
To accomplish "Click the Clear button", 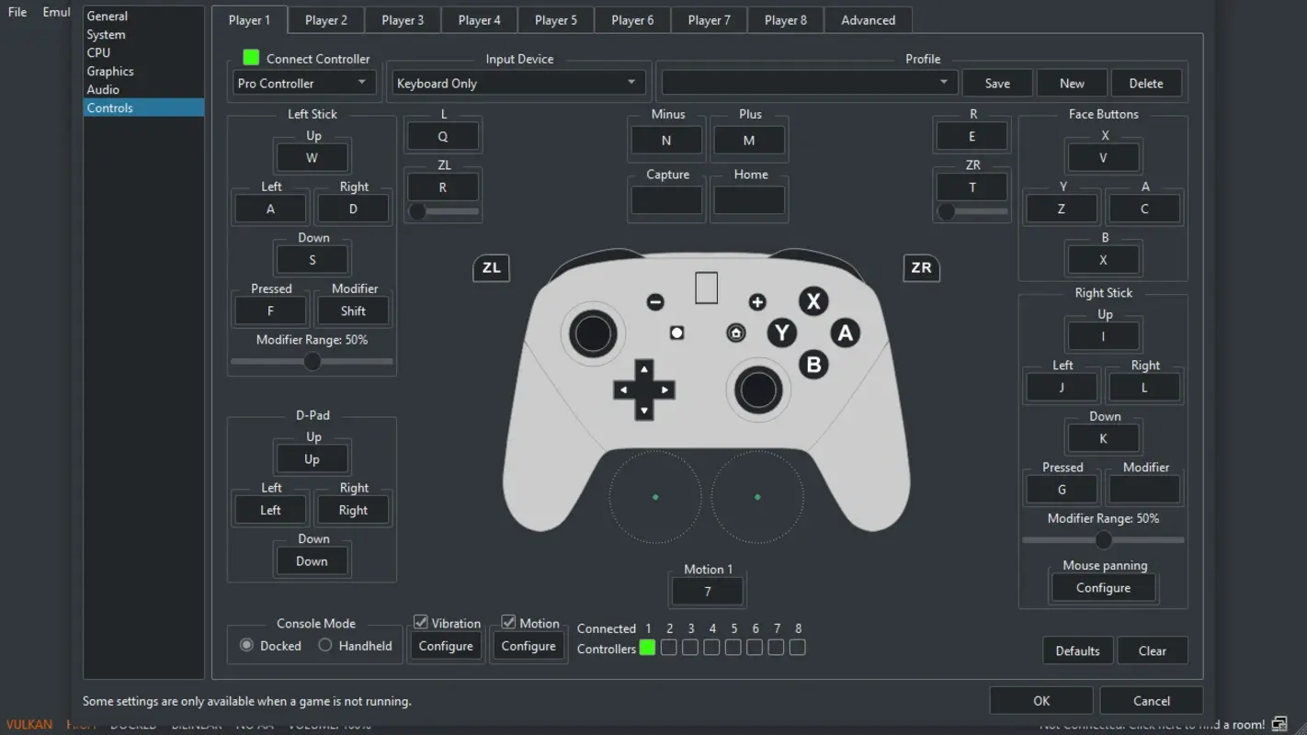I will [1153, 650].
